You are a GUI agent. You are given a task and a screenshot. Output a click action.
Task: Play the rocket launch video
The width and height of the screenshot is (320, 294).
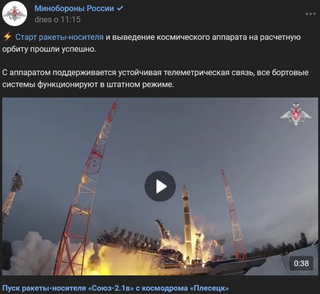point(160,186)
